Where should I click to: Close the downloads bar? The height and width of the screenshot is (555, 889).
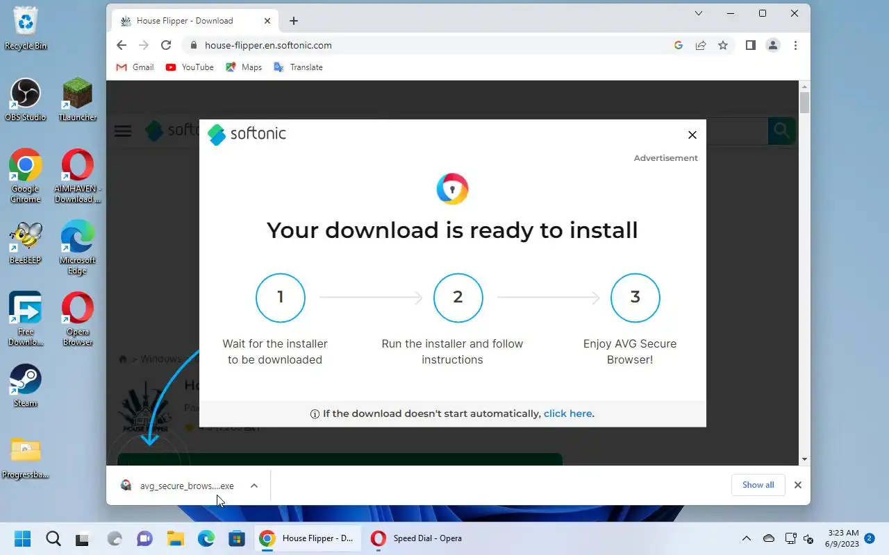coord(798,485)
